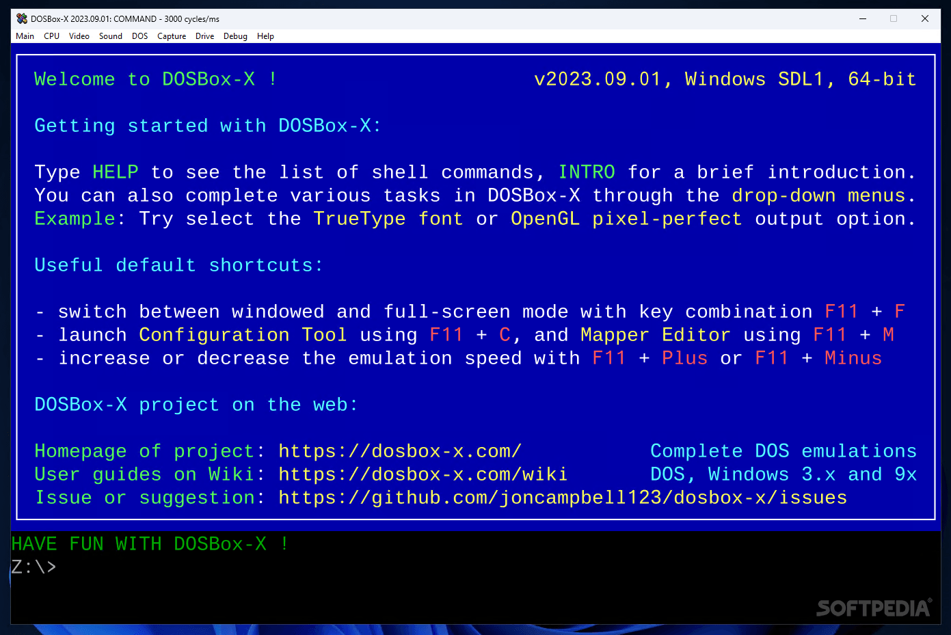Click the HAVE FUN WITH DOSBOX-X text
Screen dimensions: 951x635
[x=149, y=543]
